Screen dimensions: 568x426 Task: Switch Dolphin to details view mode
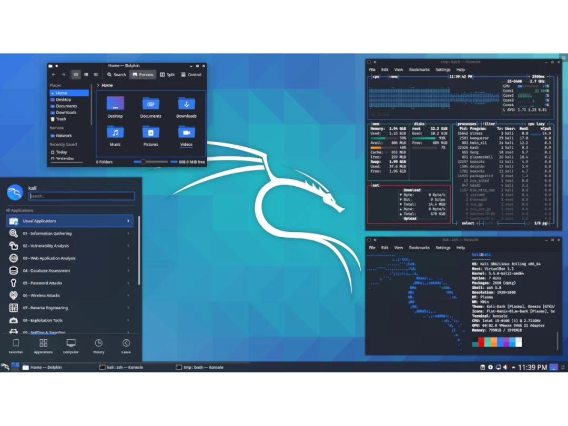[96, 75]
